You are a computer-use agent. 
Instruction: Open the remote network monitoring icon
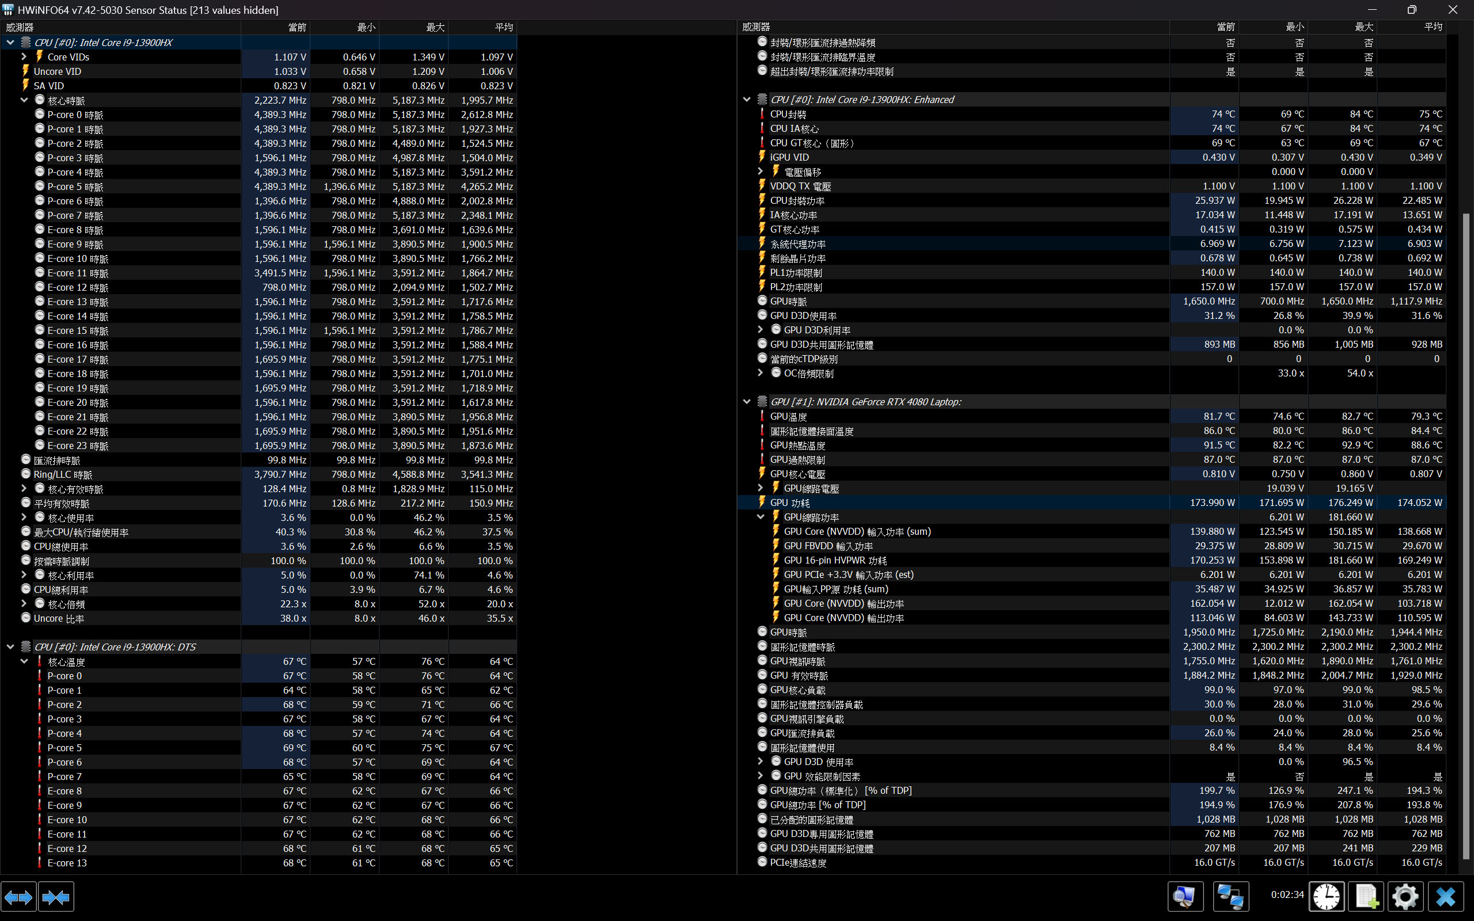click(1230, 897)
